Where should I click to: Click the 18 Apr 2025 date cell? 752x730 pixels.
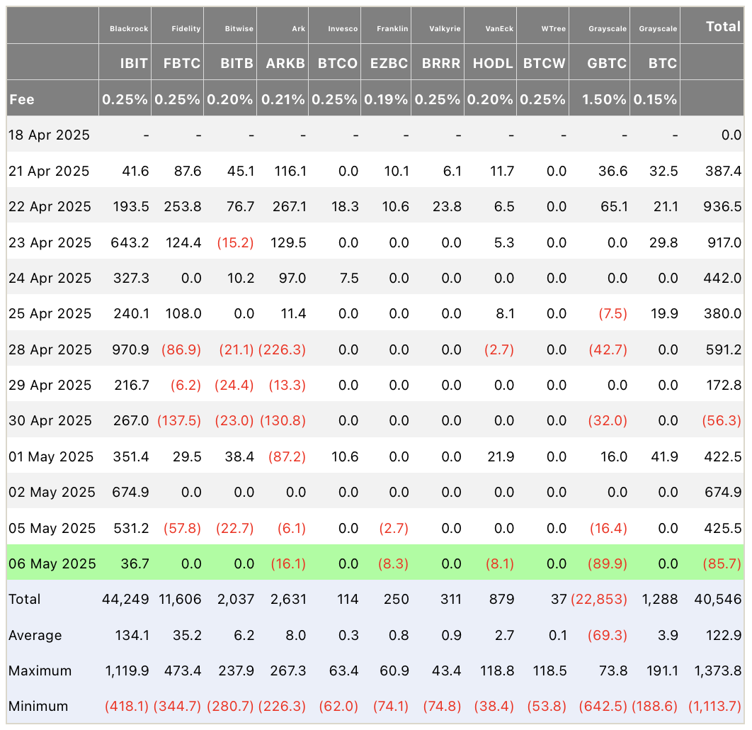click(49, 135)
